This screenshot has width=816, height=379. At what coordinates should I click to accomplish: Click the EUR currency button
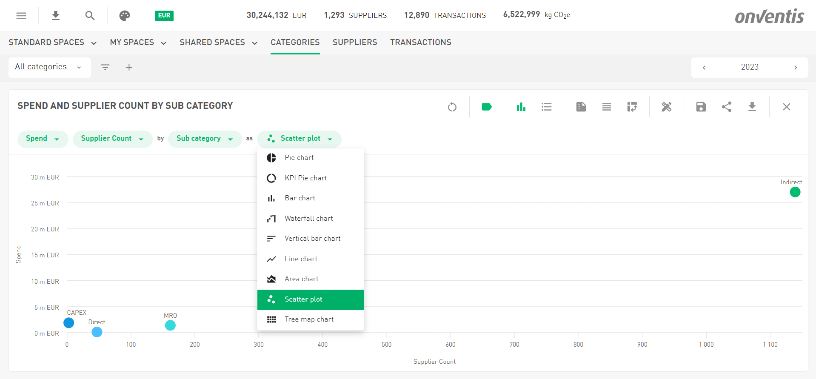coord(164,16)
